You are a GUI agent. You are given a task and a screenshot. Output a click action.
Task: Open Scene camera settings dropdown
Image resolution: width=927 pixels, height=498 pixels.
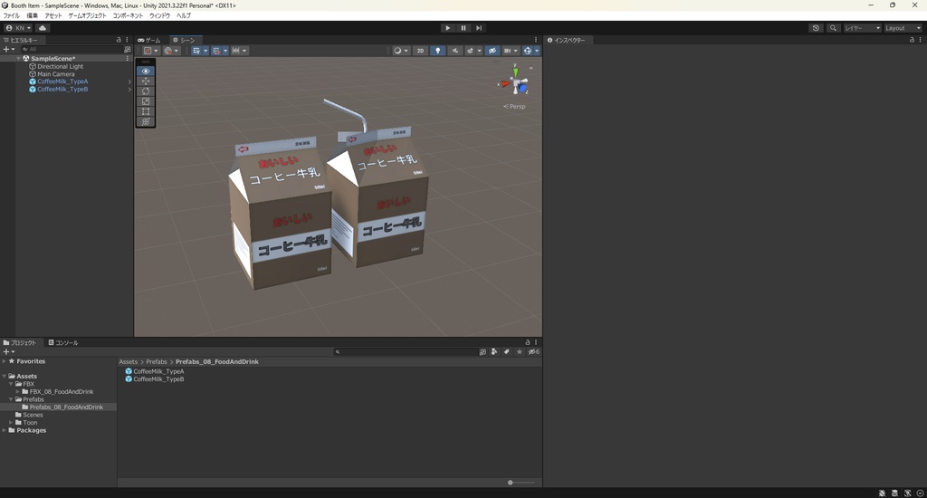tap(511, 51)
